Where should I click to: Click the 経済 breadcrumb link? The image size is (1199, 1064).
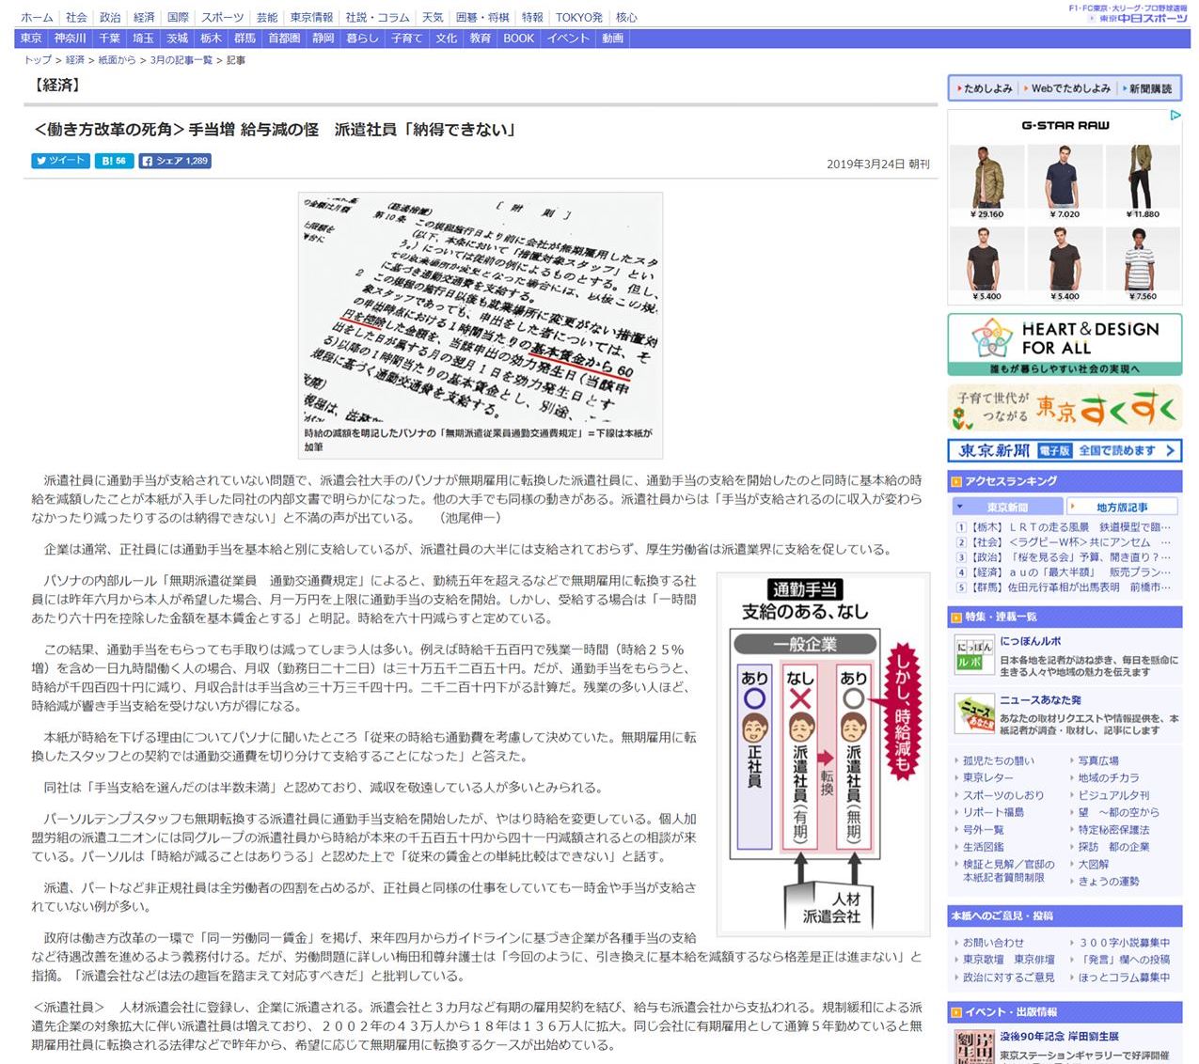75,60
